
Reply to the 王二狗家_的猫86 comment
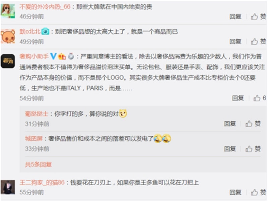pyautogui.click(x=236, y=192)
